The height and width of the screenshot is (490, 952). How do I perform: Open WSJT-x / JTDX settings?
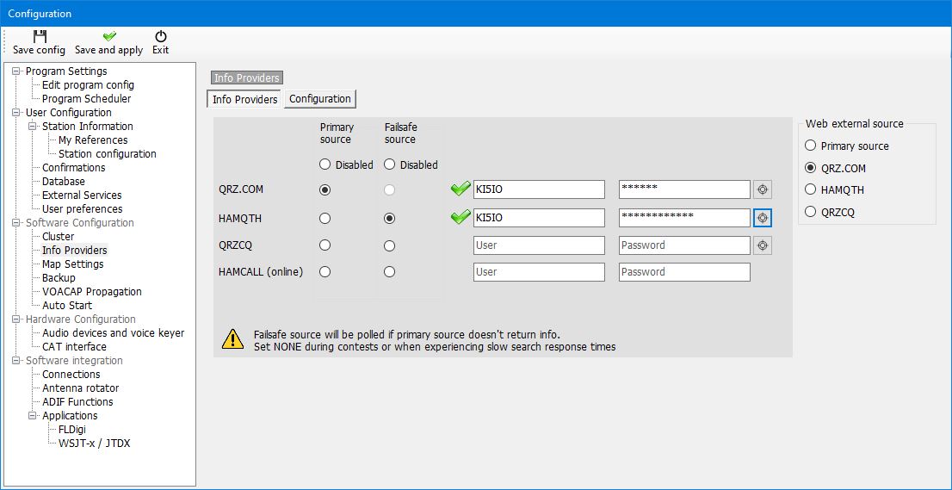tap(94, 443)
